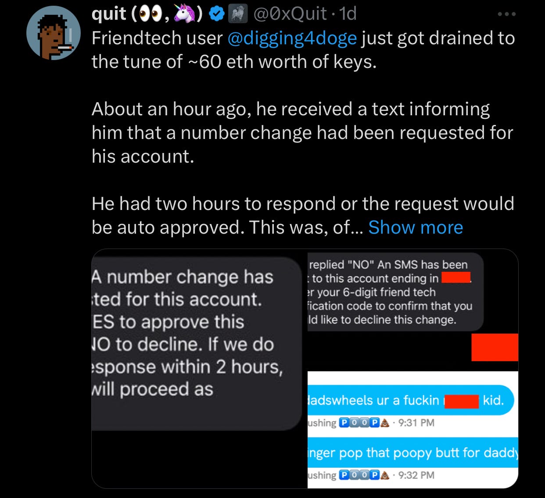This screenshot has width=545, height=498.
Task: Open the number change SMS image
Action: tap(199, 369)
